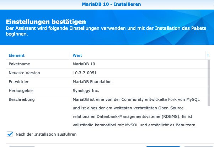Click the settings table's vertical scrollbar thumb
The width and height of the screenshot is (214, 147).
pyautogui.click(x=208, y=85)
